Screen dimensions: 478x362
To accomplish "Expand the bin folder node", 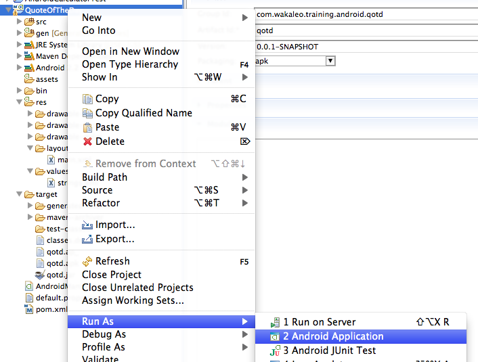I will click(x=19, y=91).
